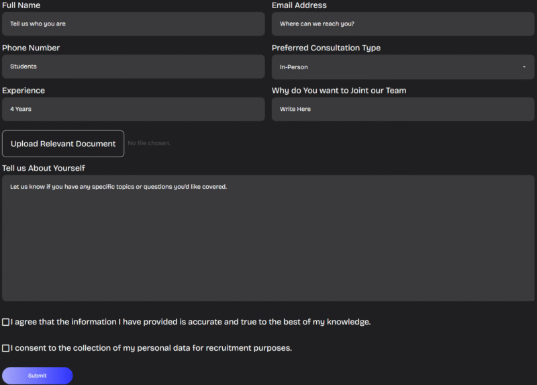Enable the personal data consent checkbox

point(6,348)
